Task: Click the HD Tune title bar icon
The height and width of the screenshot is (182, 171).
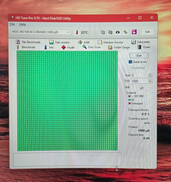Action: [12, 18]
